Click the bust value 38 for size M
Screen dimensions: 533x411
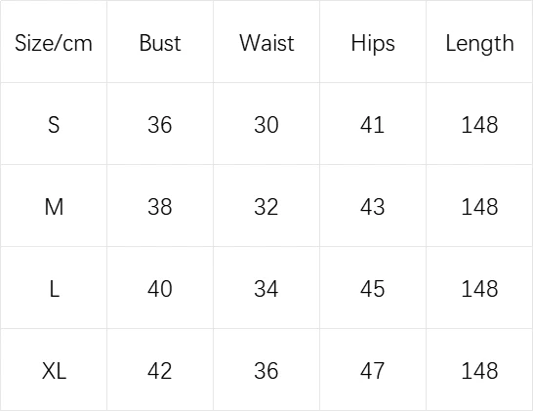tap(160, 207)
